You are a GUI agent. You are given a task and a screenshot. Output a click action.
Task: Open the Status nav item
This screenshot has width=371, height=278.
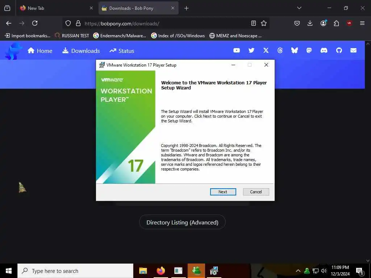122,51
